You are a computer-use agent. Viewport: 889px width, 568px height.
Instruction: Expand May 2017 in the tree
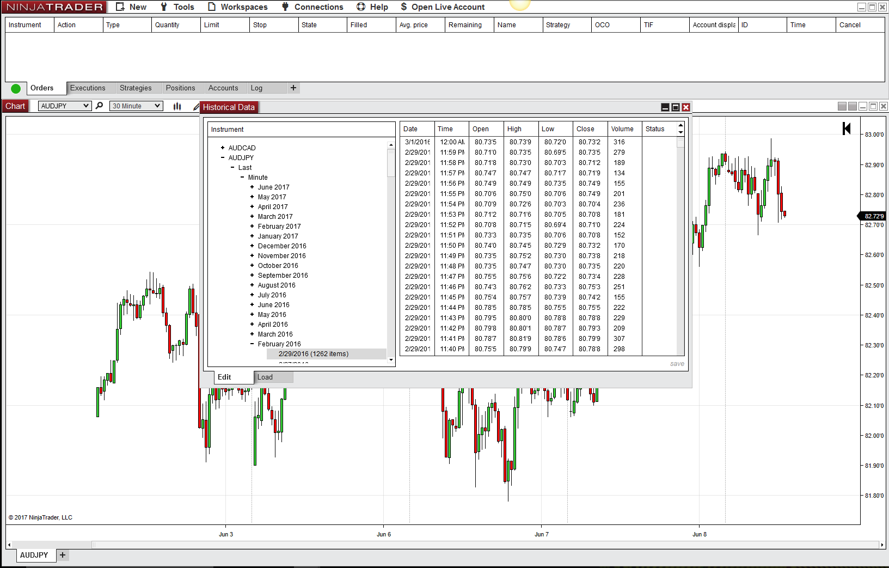point(252,197)
